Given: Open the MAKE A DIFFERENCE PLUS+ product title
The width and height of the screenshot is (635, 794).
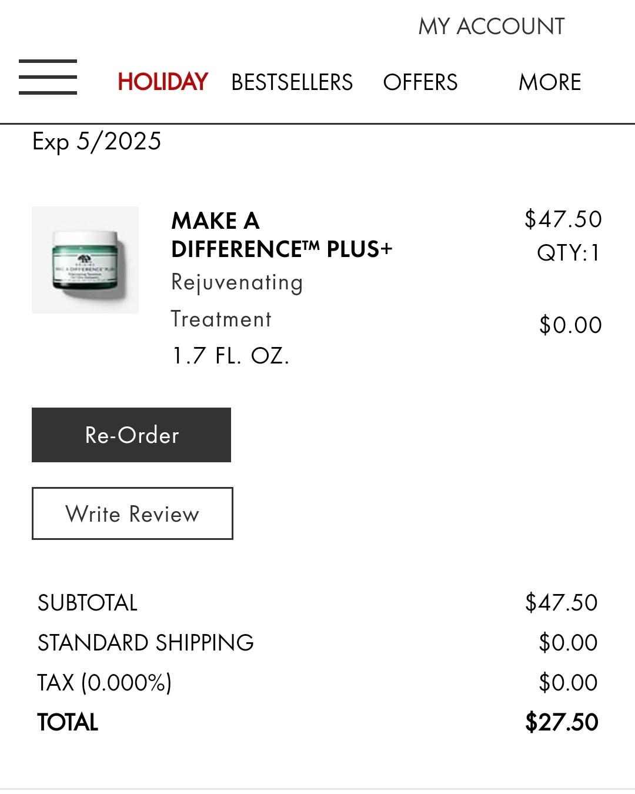Looking at the screenshot, I should click(x=282, y=235).
